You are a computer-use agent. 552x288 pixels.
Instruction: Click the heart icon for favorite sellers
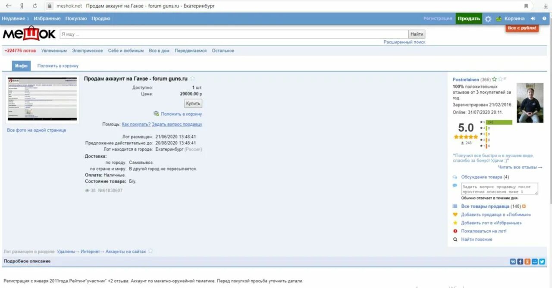pyautogui.click(x=455, y=214)
